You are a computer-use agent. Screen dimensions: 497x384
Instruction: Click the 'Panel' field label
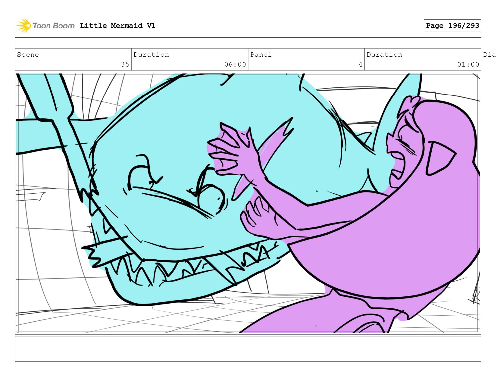click(261, 55)
